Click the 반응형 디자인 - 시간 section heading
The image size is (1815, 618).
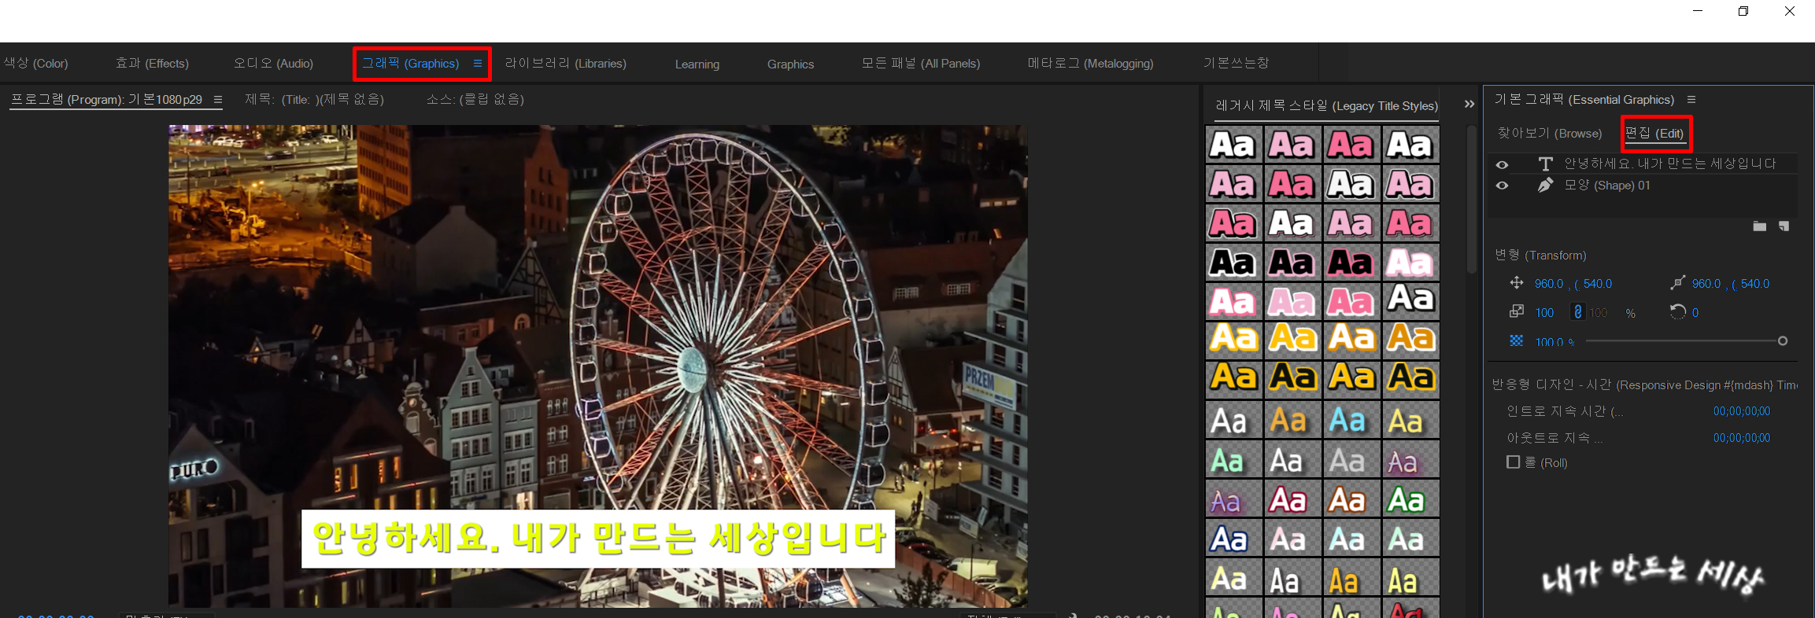1645,385
